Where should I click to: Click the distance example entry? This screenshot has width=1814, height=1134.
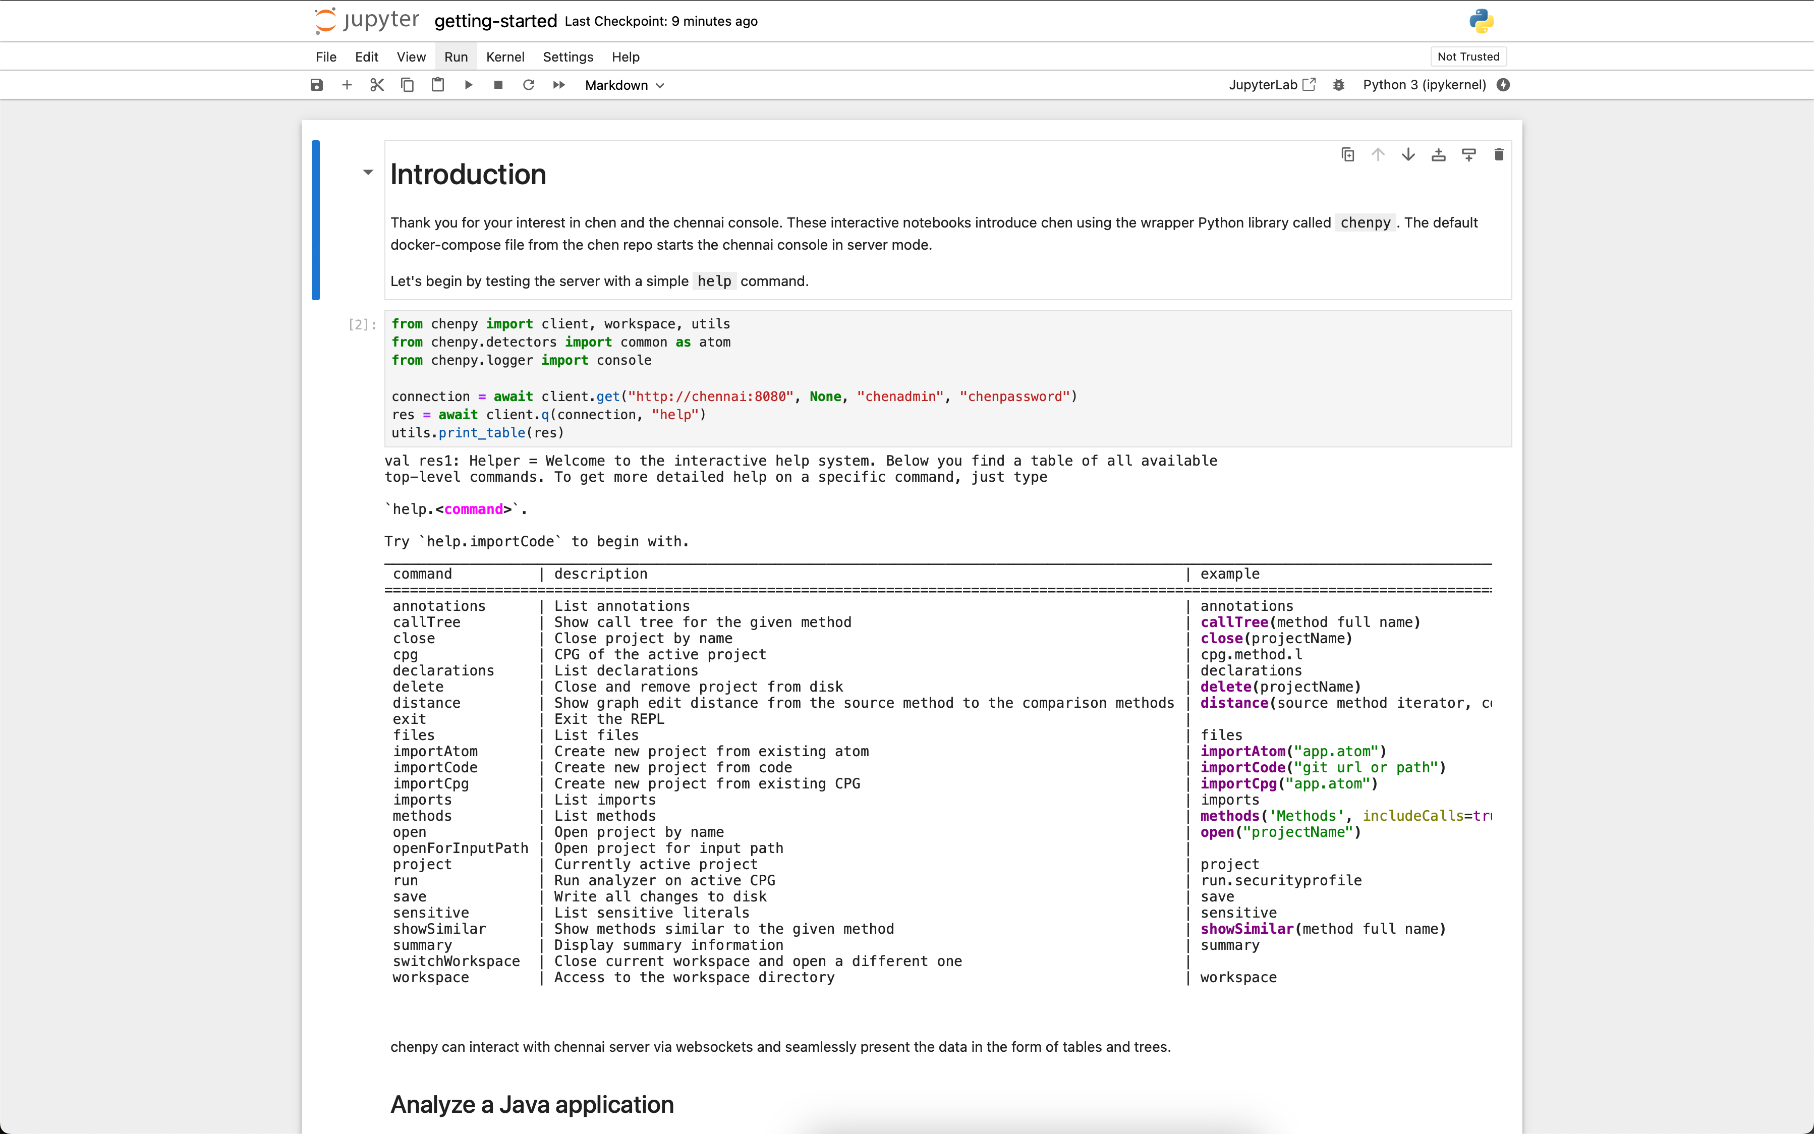1345,703
